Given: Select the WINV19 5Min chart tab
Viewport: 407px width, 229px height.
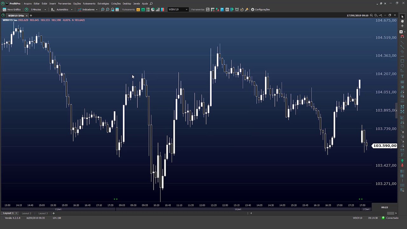Looking at the screenshot, I should tap(16, 16).
